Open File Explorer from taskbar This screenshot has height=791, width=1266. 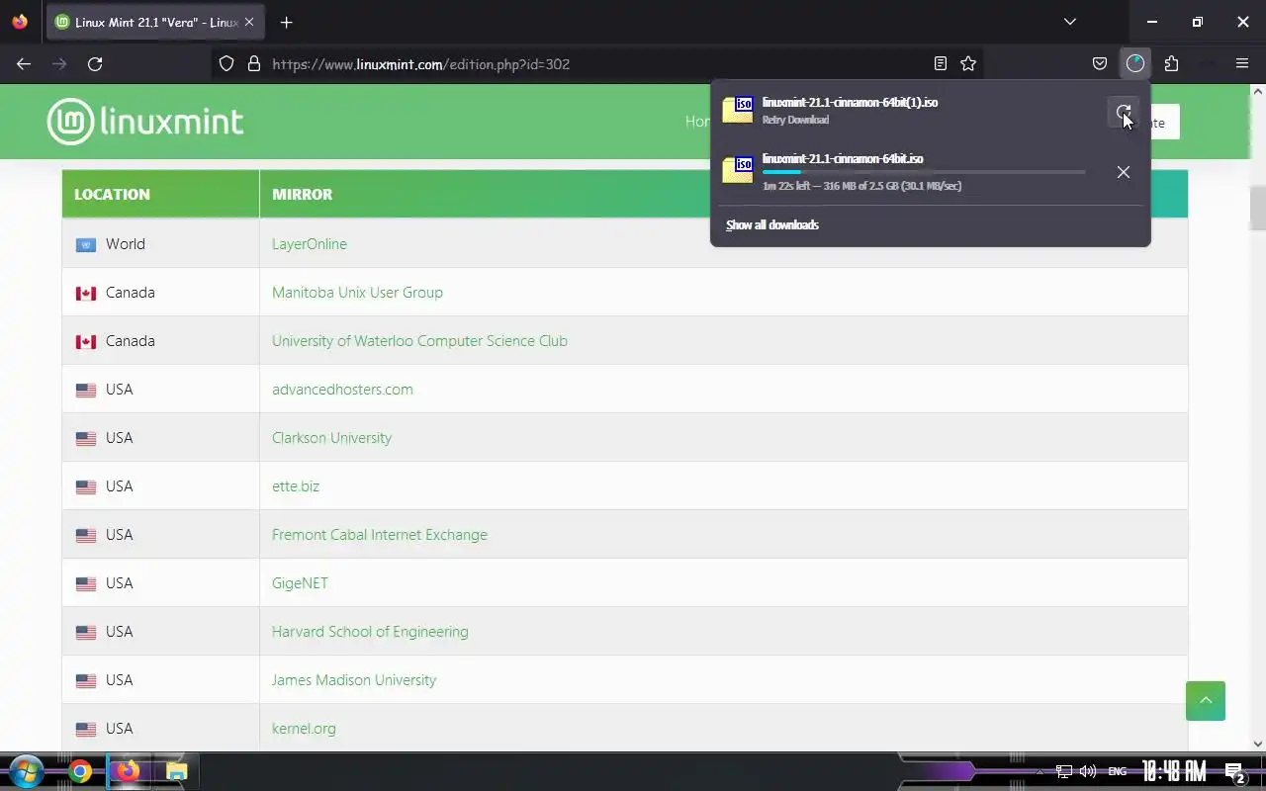176,771
